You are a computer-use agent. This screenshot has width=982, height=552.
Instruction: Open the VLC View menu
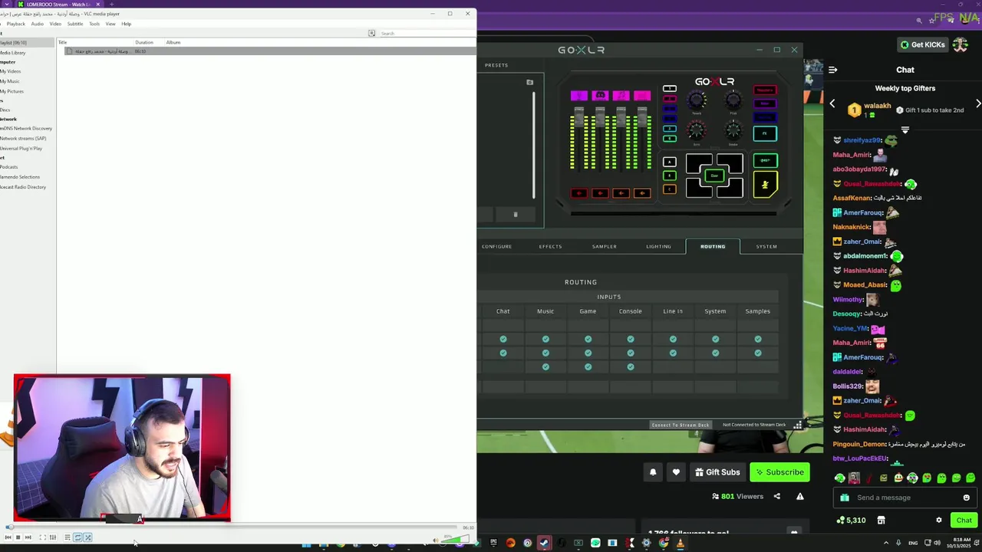point(110,24)
